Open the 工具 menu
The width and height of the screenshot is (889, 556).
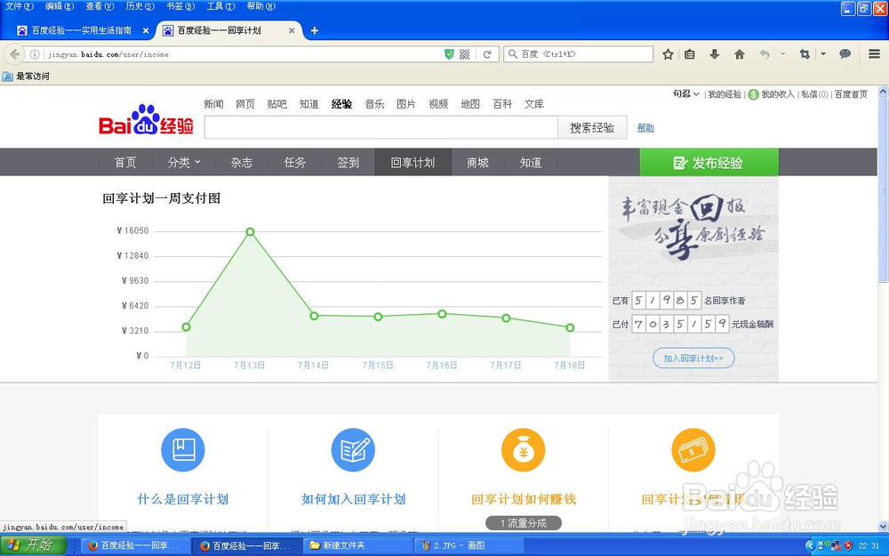point(220,6)
